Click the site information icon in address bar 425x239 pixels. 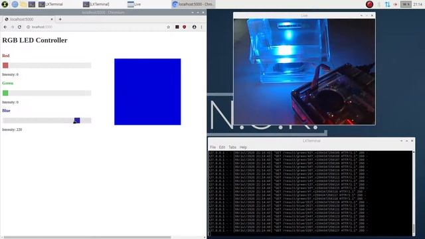(x=28, y=27)
